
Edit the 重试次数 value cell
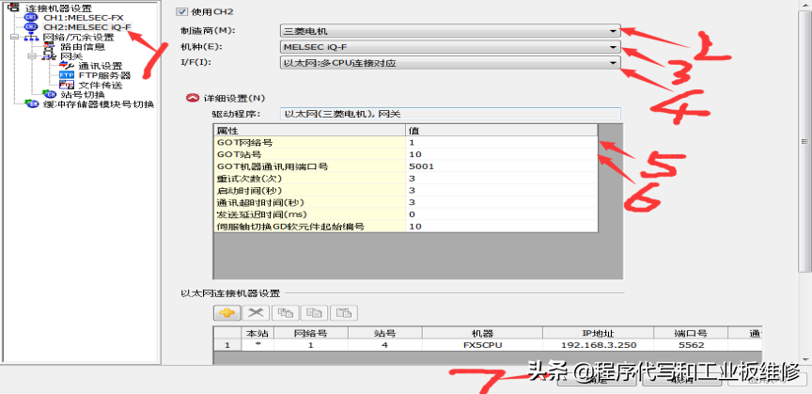pos(501,179)
